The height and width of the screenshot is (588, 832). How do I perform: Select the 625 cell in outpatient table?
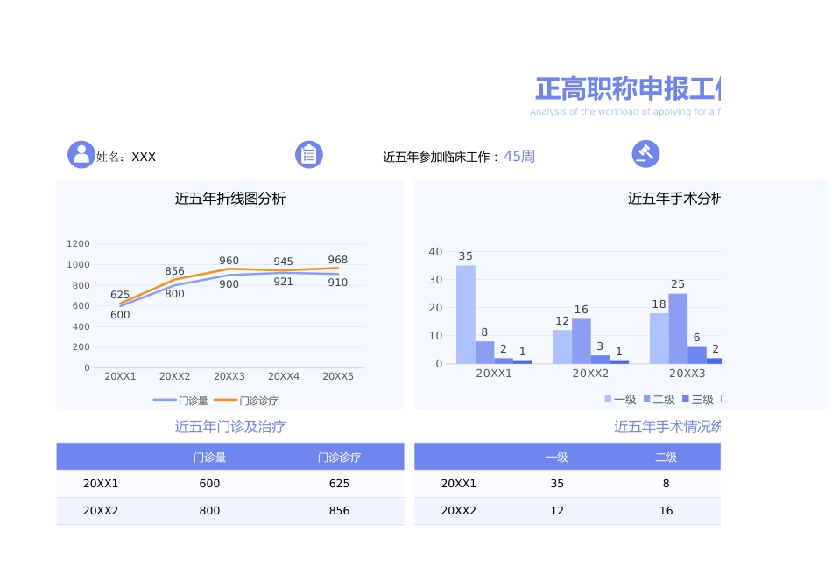[x=339, y=484]
